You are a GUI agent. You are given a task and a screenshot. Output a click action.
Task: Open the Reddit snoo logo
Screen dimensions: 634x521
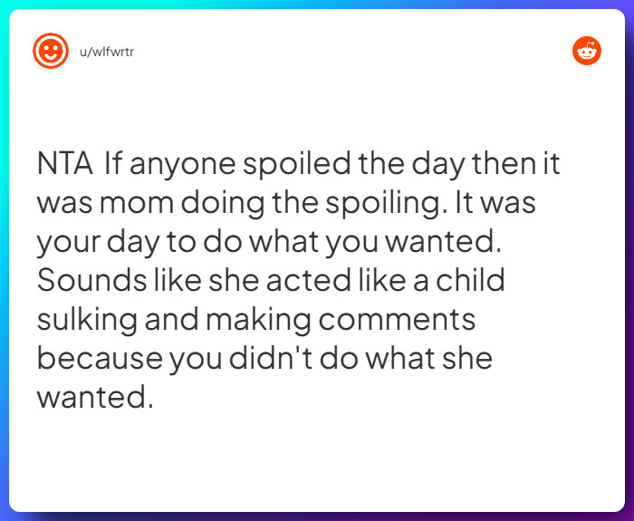[x=587, y=51]
